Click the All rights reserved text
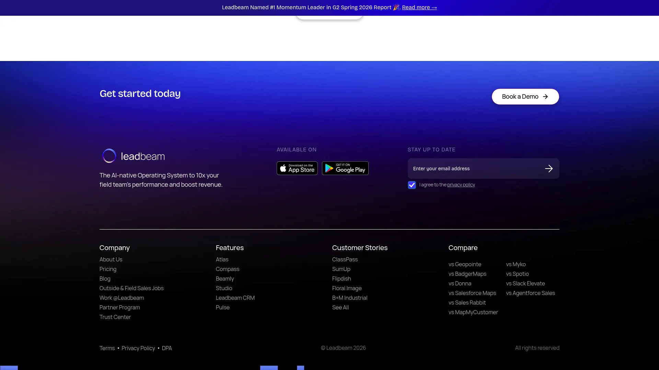 click(x=537, y=348)
